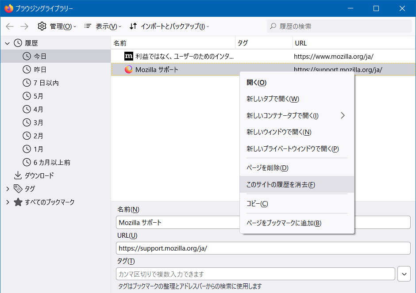The height and width of the screenshot is (293, 416).
Task: Select 昨日 in the history tree
Action: (x=55, y=69)
